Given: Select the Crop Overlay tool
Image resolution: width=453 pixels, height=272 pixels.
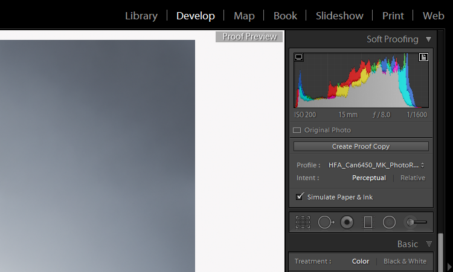Looking at the screenshot, I should [303, 222].
